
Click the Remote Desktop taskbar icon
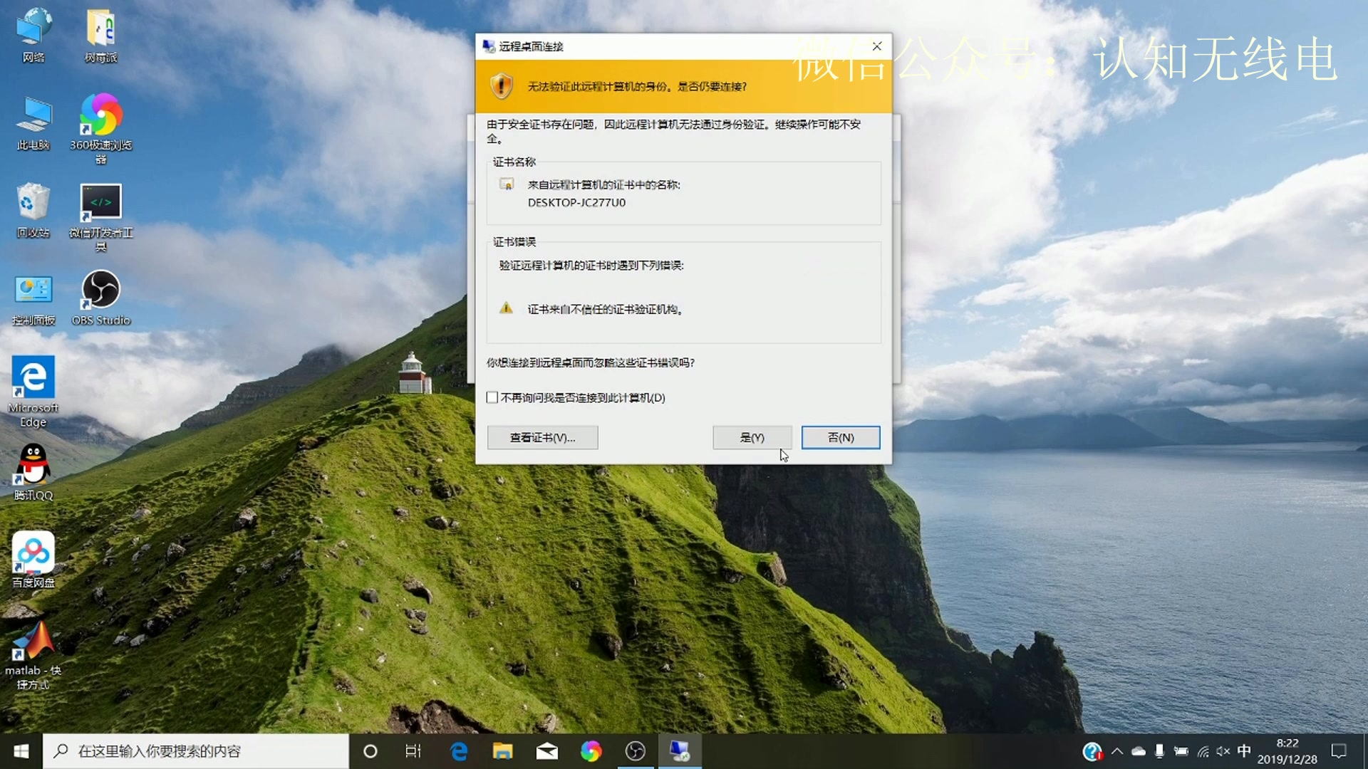click(679, 750)
